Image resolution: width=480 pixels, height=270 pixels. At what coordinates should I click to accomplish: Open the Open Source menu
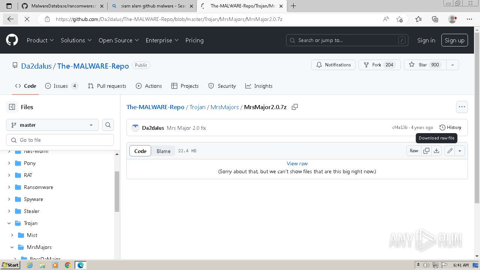[119, 40]
